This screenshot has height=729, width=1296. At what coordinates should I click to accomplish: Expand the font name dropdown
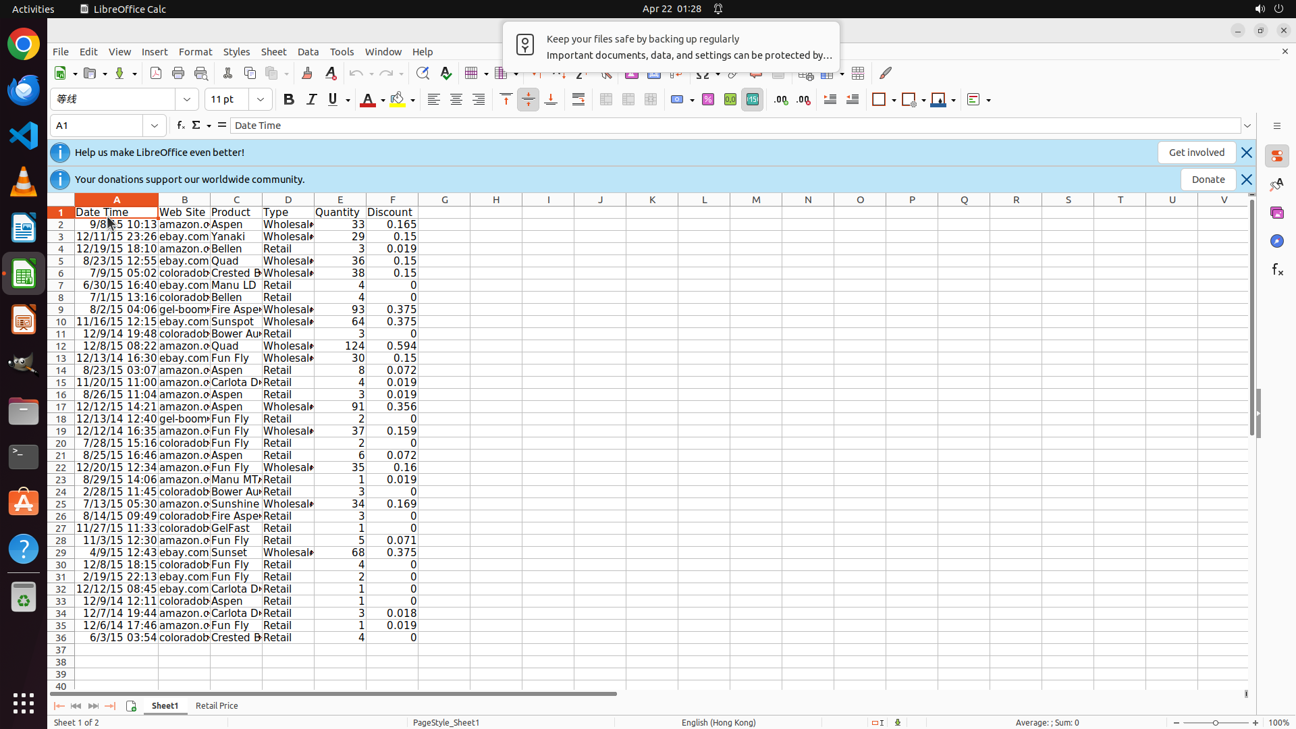(187, 100)
